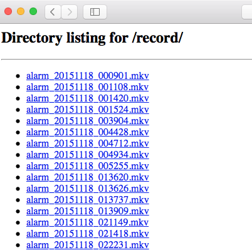The image size is (252, 250).
Task: Open alarm_20151118_003904.mkv link
Action: [x=88, y=121]
